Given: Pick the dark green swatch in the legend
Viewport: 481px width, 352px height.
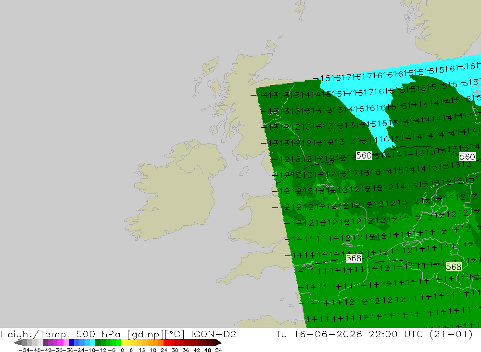Looking at the screenshot, I should pos(98,342).
